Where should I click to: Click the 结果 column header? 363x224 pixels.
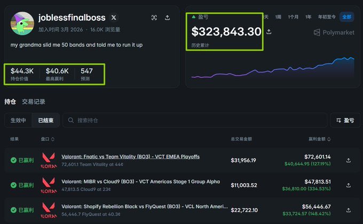14,139
